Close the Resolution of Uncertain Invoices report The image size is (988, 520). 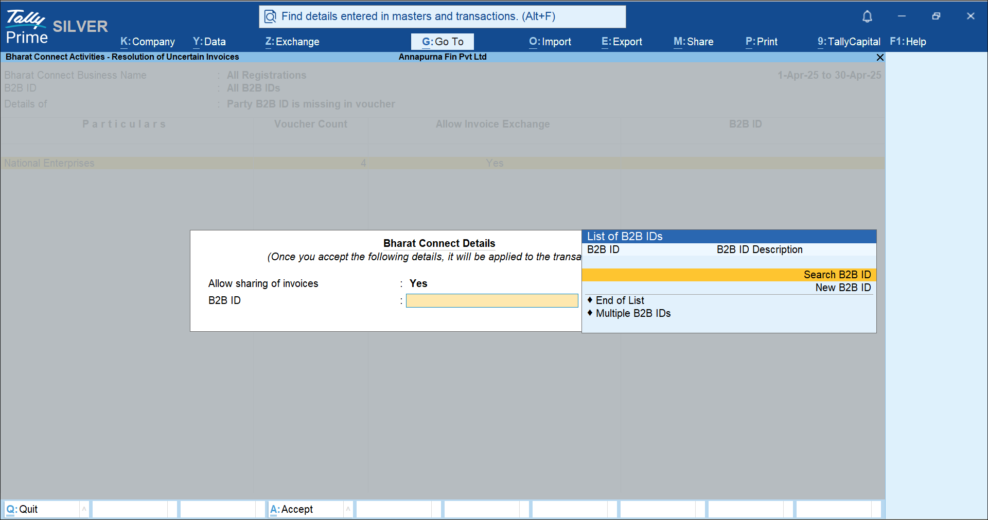coord(880,57)
